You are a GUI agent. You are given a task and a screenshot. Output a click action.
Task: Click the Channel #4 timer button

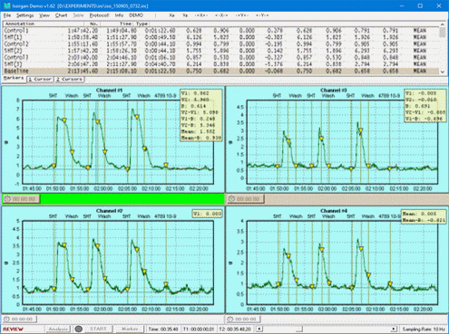click(243, 319)
